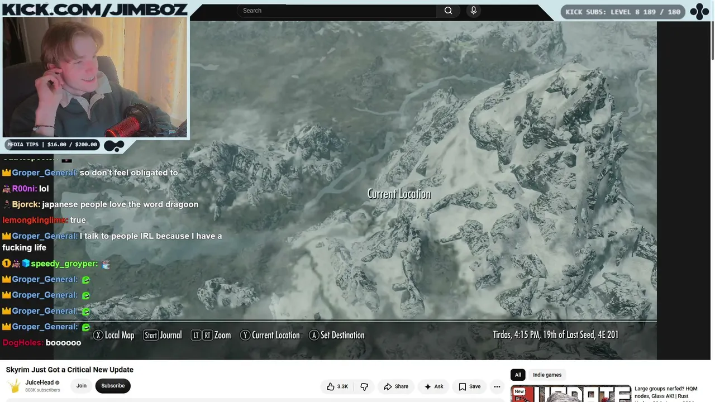715x402 pixels.
Task: Click the streamer webcam overlay
Action: tap(95, 77)
